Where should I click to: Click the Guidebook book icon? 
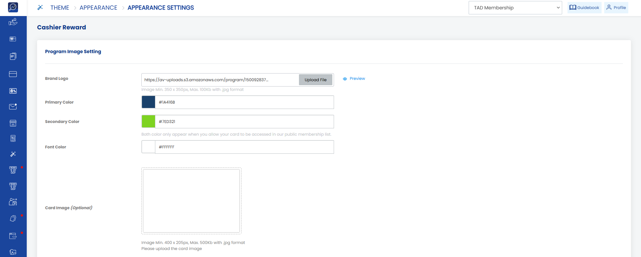click(573, 7)
